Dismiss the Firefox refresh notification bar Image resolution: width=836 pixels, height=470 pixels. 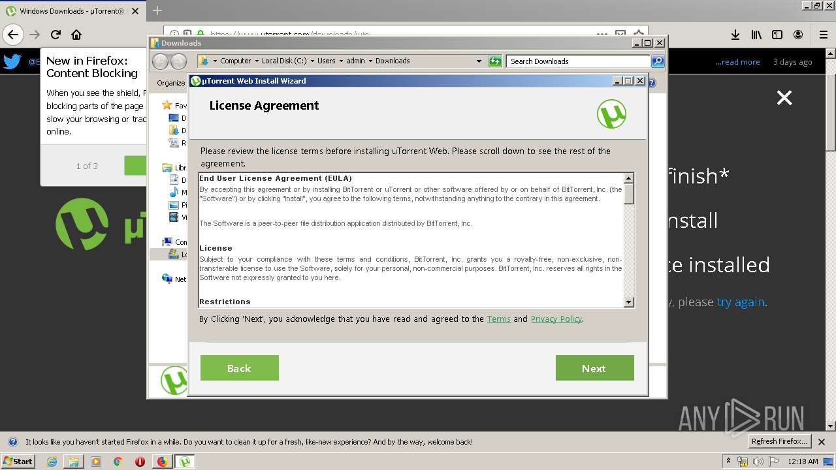click(x=822, y=442)
